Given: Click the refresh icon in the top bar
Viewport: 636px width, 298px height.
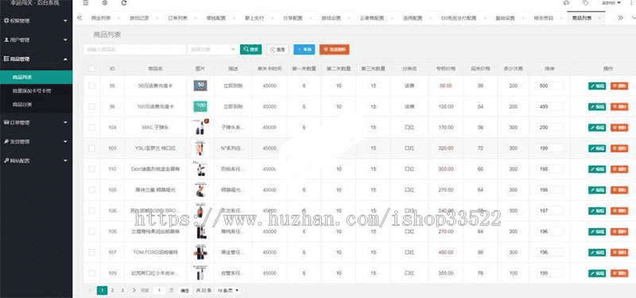Looking at the screenshot, I should pos(124,3).
